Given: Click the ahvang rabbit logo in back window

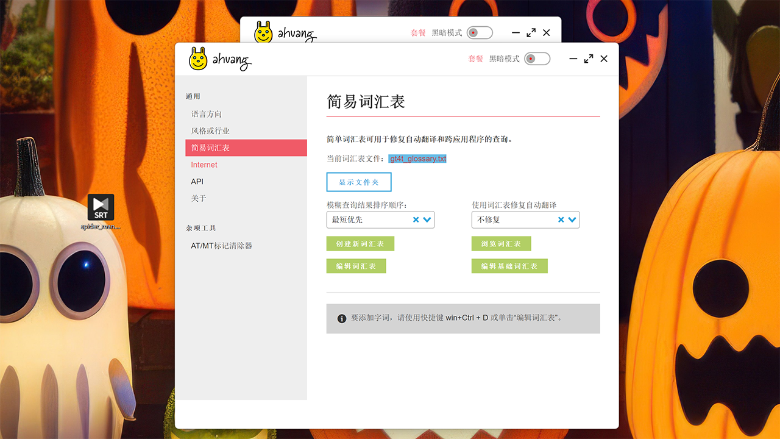Looking at the screenshot, I should point(263,32).
